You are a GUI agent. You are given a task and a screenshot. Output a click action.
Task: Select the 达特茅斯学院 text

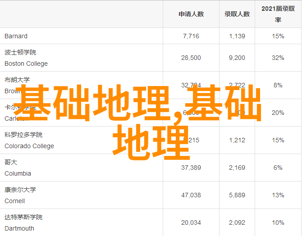(23, 218)
